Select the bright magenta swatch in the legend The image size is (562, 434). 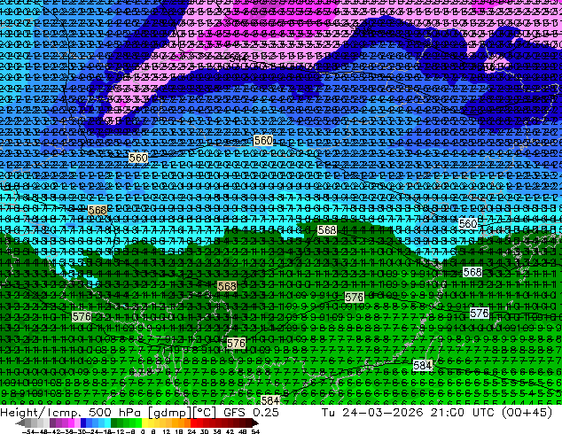[x=71, y=423]
